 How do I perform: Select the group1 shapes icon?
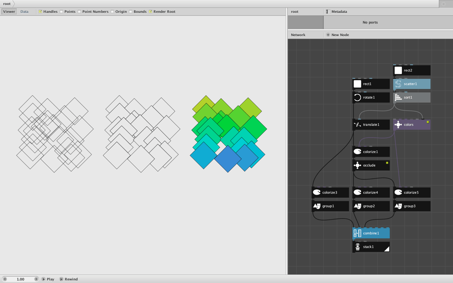pyautogui.click(x=317, y=206)
